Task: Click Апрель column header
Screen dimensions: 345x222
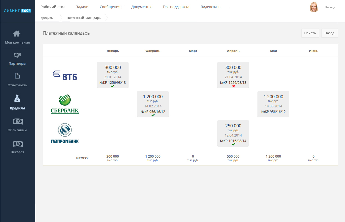Action: tap(233, 51)
